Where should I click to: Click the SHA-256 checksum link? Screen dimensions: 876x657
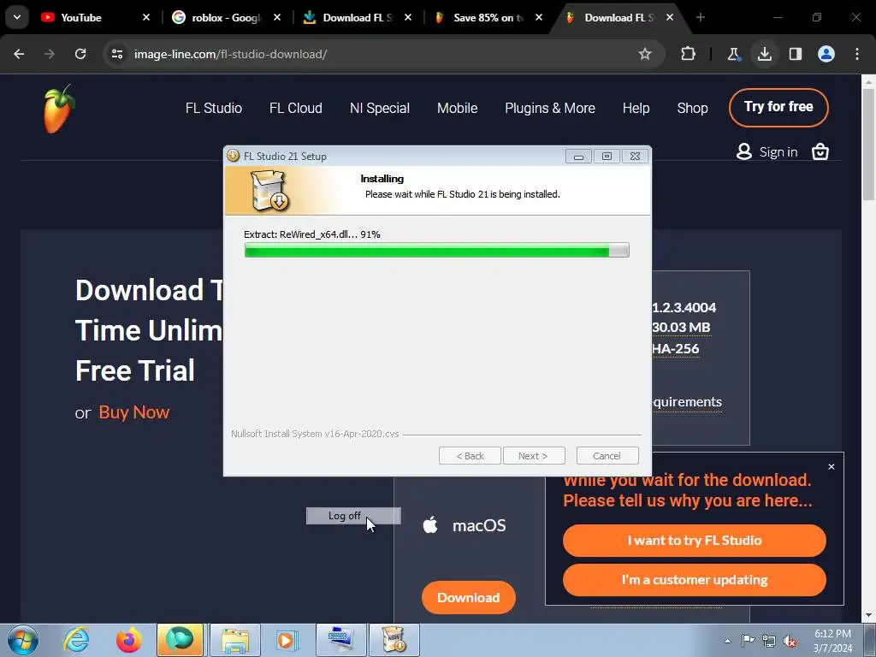point(676,349)
